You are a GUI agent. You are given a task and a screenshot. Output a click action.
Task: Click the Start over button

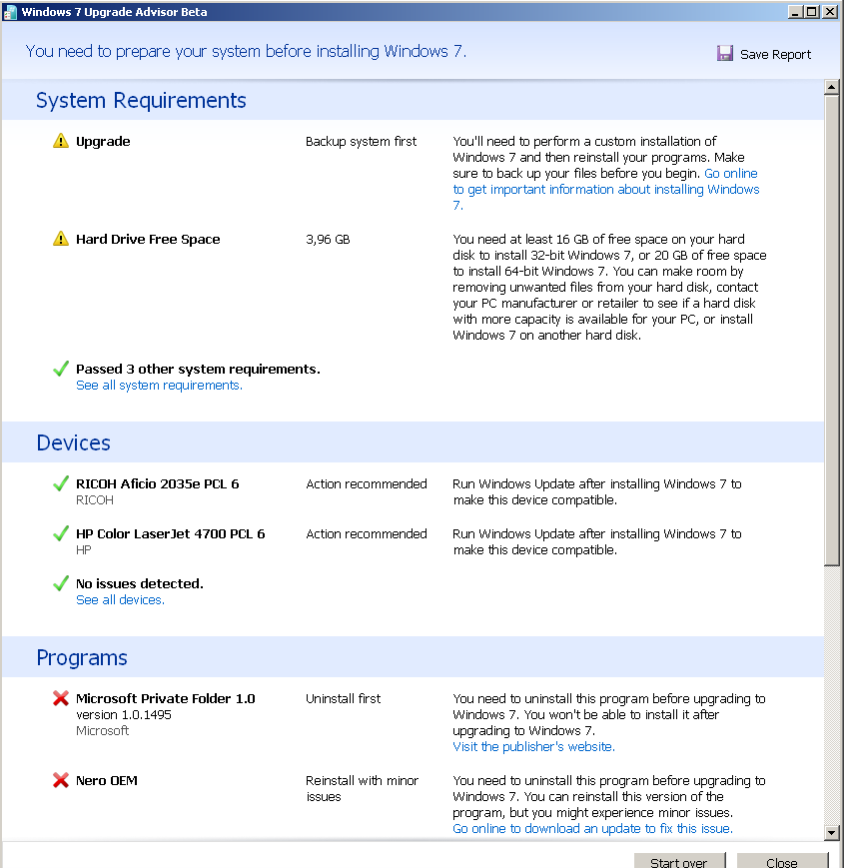click(x=679, y=861)
